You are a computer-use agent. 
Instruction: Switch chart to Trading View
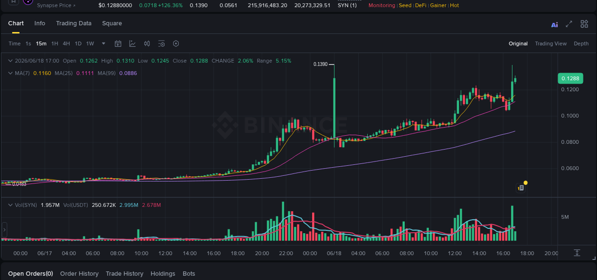551,43
